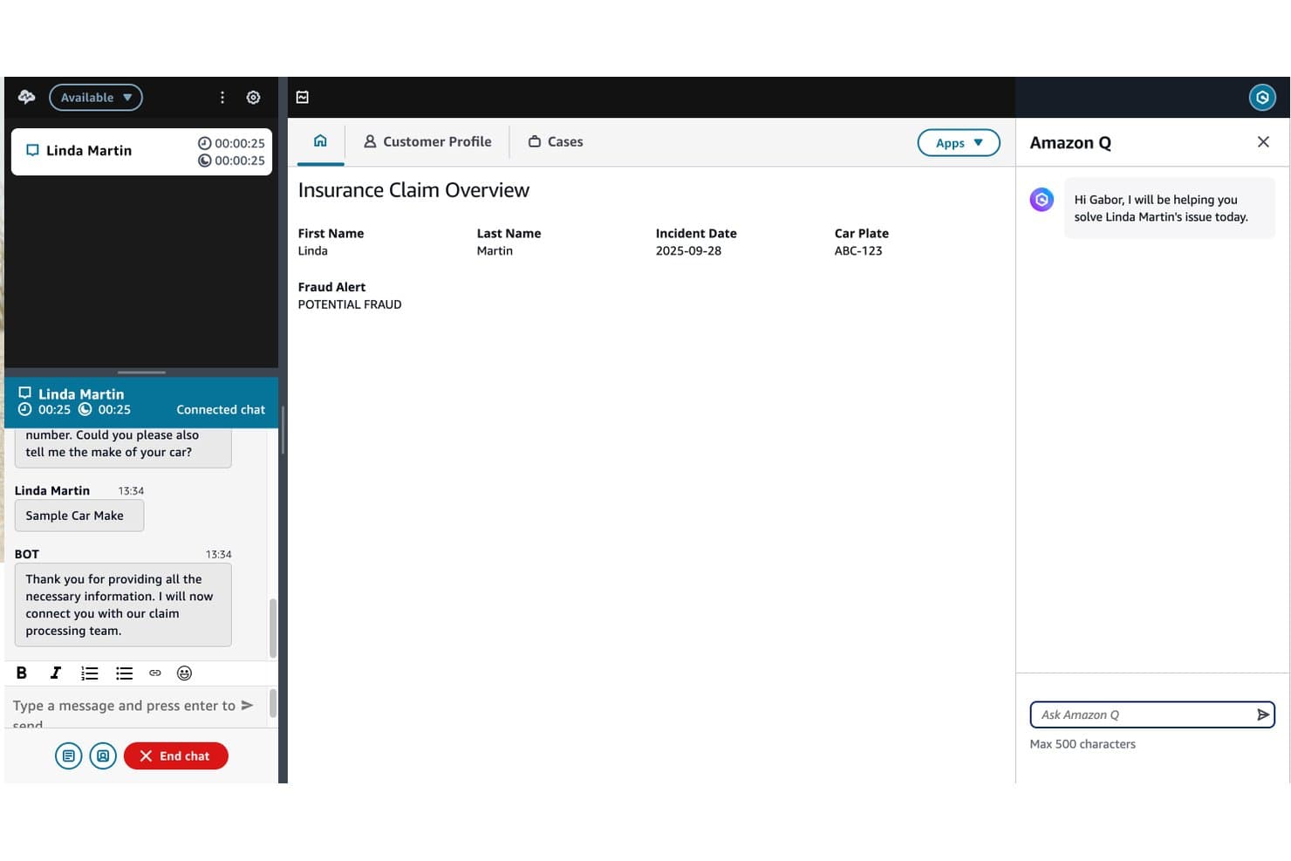
Task: Open the Available status dropdown
Action: tap(96, 98)
